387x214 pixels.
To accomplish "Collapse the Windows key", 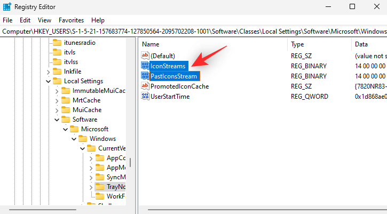I will tap(74, 139).
